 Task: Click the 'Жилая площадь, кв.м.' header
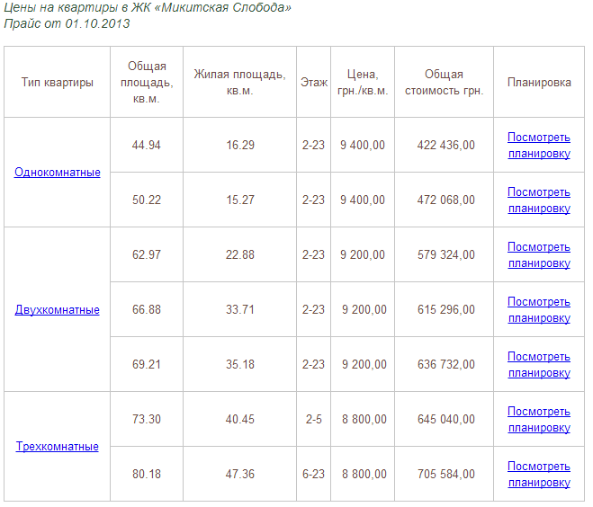(239, 83)
